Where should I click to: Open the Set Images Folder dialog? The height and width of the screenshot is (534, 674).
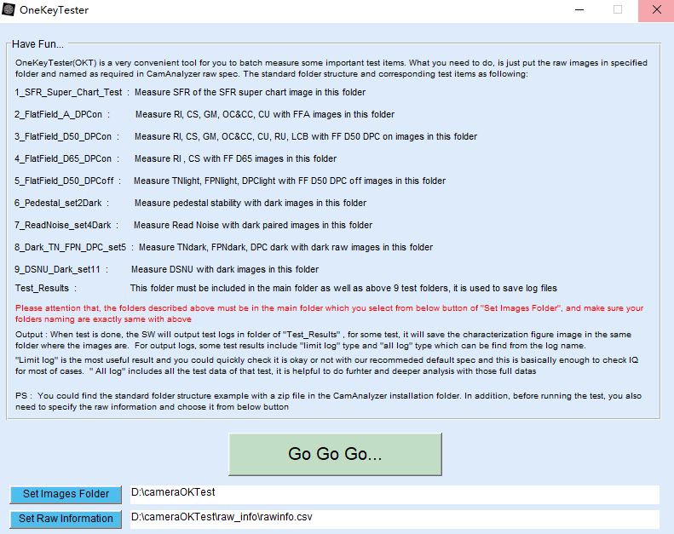66,494
